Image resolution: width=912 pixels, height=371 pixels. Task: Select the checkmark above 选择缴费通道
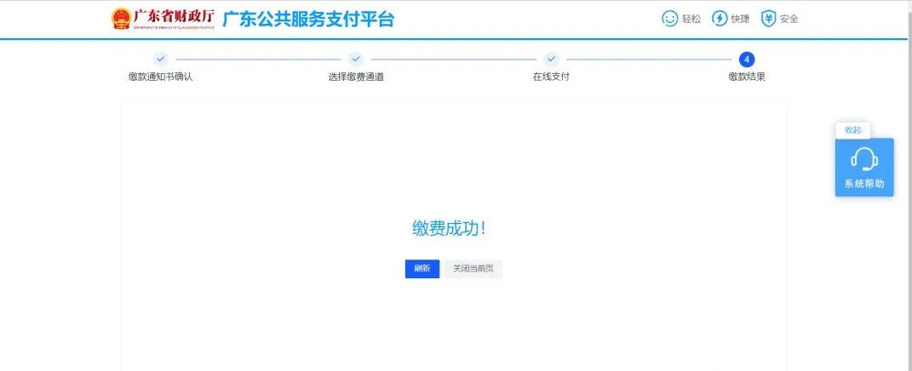coord(356,59)
